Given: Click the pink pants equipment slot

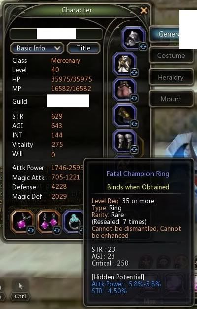Looking at the screenshot, I should (x=124, y=90).
